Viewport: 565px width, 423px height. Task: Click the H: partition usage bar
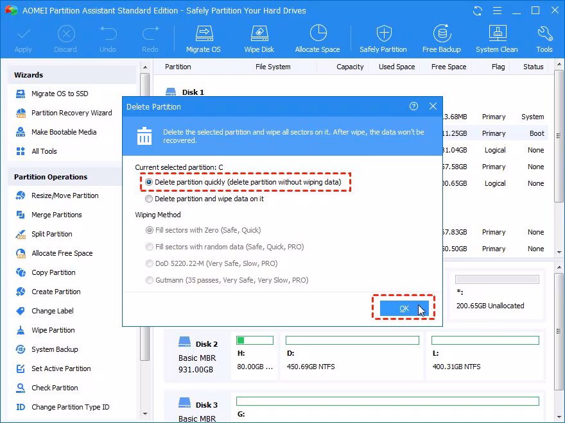coord(255,340)
